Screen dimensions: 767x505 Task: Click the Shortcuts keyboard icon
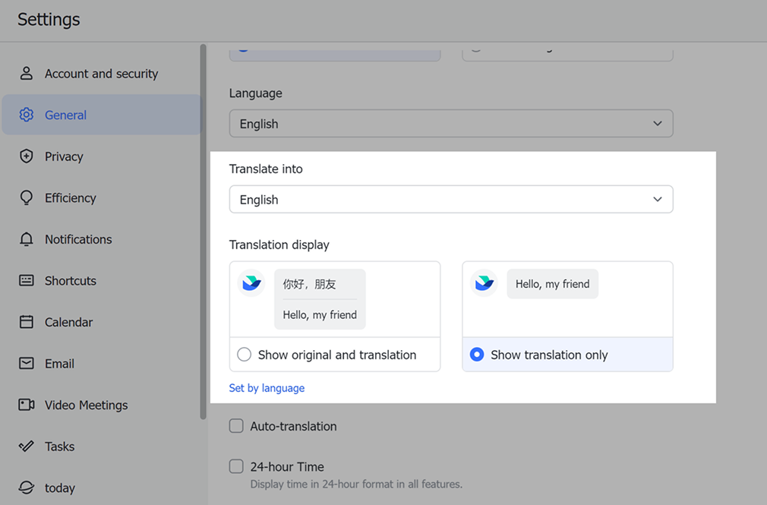(27, 280)
